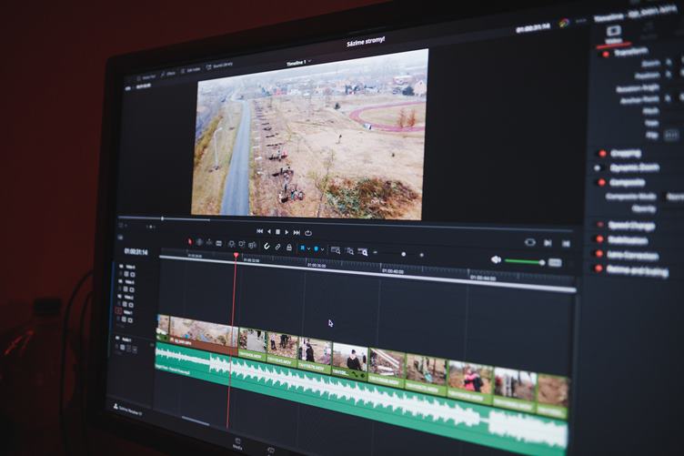Toggle the Transform section red switch

pyautogui.click(x=606, y=55)
